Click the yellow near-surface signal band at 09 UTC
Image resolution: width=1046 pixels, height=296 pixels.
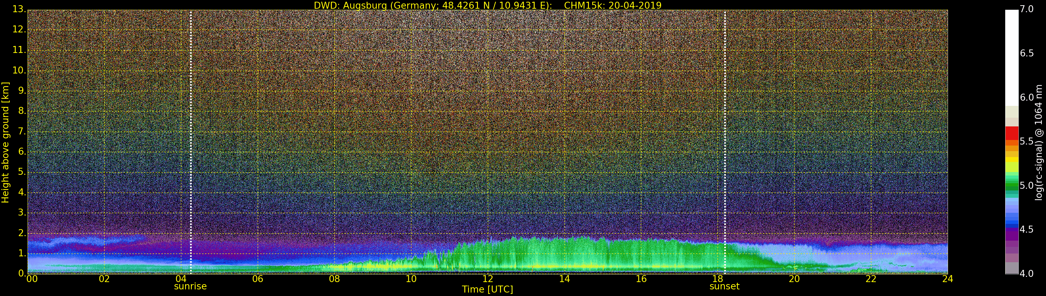(x=373, y=266)
